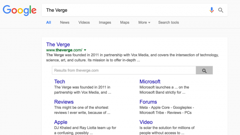Click the text 'DJ Khaled and Ray Liotta team up for'
Image resolution: width=240 pixels, height=135 pixels.
click(85, 128)
